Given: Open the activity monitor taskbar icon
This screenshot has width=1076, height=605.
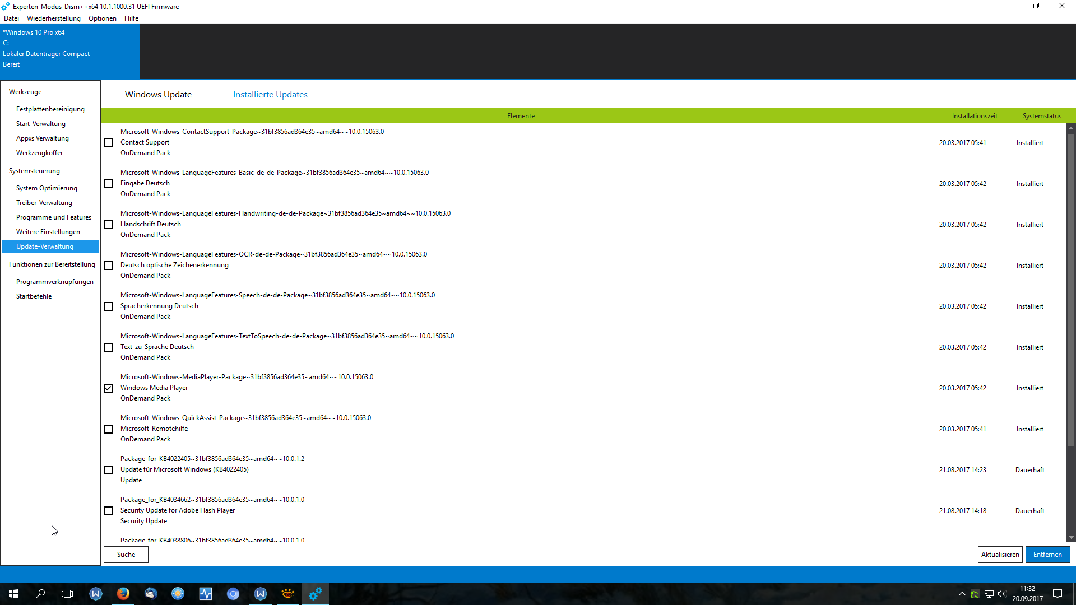Looking at the screenshot, I should (x=206, y=594).
